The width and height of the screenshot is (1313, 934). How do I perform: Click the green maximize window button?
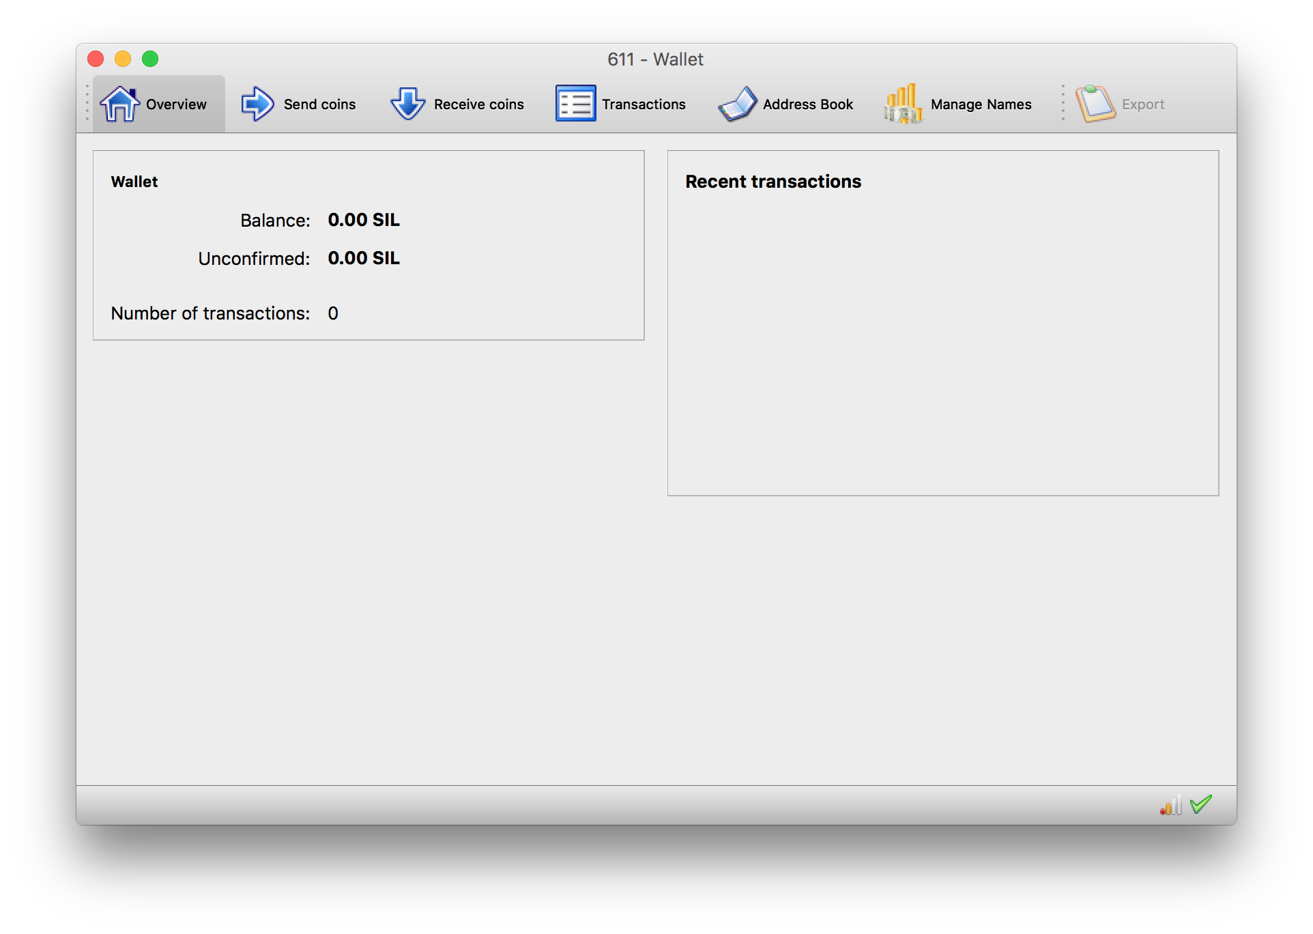tap(150, 59)
